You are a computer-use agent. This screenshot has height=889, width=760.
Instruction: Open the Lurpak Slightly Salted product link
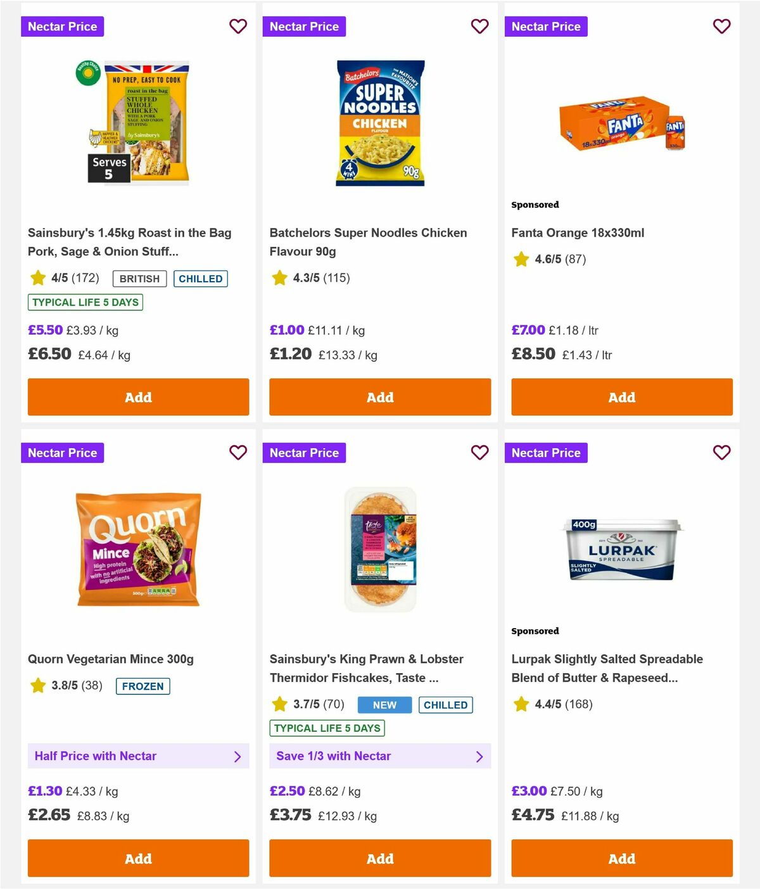click(605, 668)
